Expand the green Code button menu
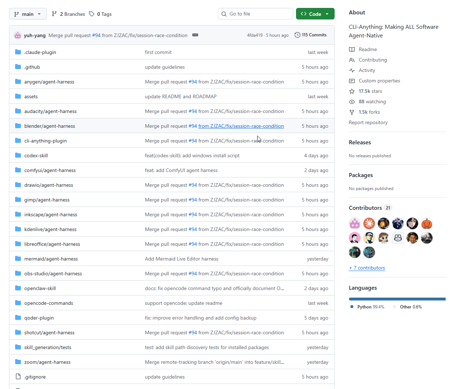This screenshot has height=389, width=452. 315,14
